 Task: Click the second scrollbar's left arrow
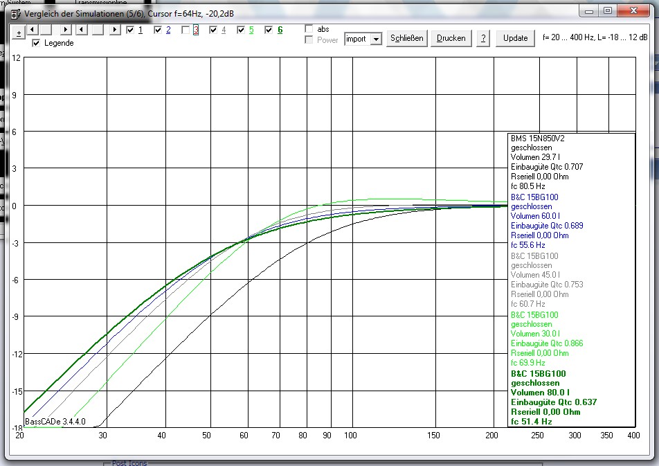82,30
